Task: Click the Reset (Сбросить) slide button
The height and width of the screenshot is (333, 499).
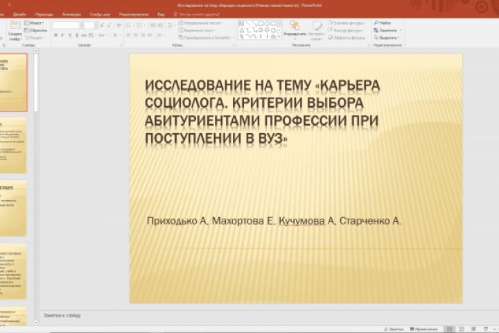Action: tap(35, 31)
